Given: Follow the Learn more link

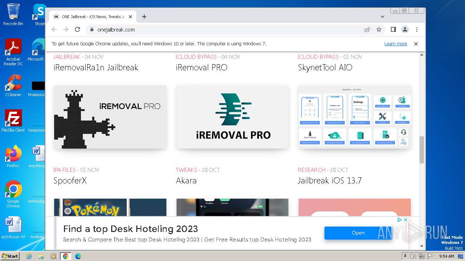Looking at the screenshot, I should pyautogui.click(x=396, y=44).
